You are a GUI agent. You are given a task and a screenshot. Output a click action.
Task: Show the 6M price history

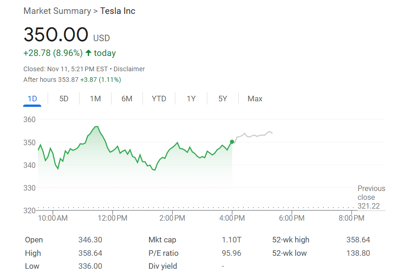tap(127, 99)
